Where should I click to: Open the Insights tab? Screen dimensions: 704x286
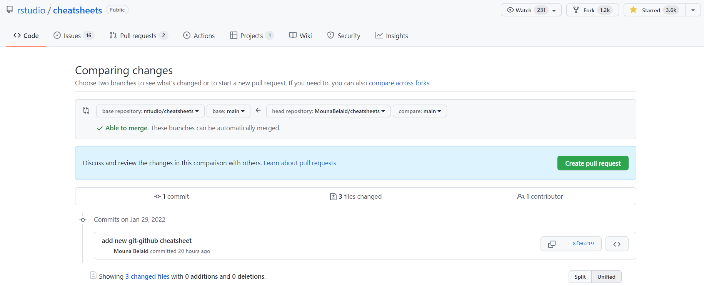coord(392,35)
